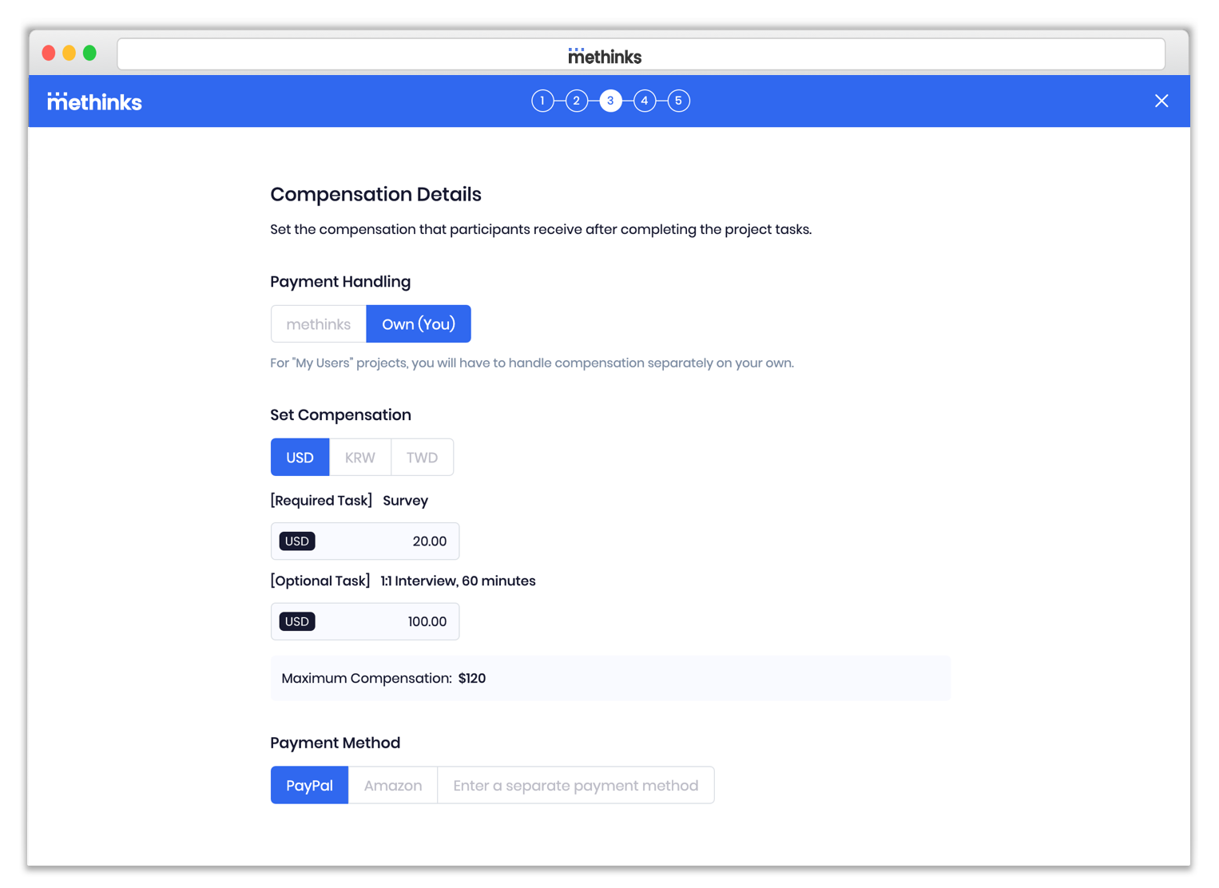Click the methinks logo in header
Viewport: 1219px width, 888px height.
(94, 101)
